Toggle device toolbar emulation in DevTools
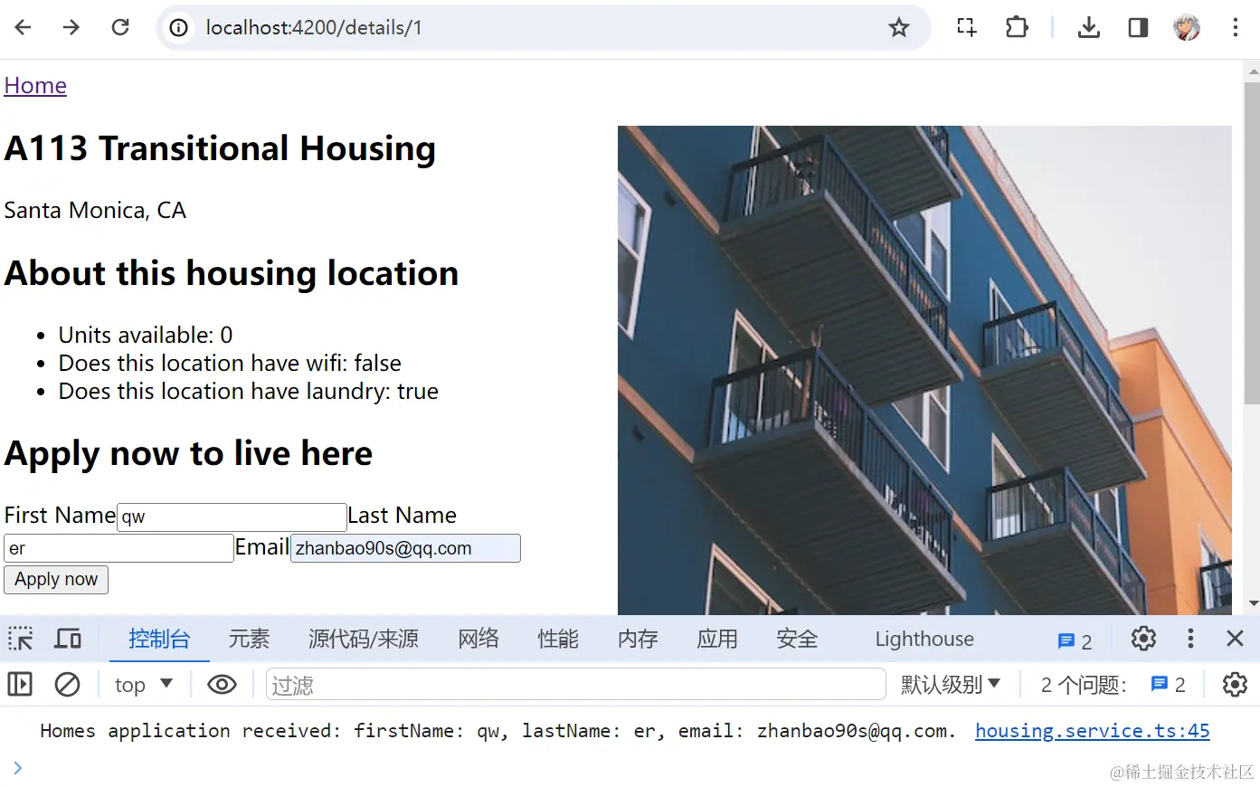The height and width of the screenshot is (787, 1260). [x=68, y=639]
